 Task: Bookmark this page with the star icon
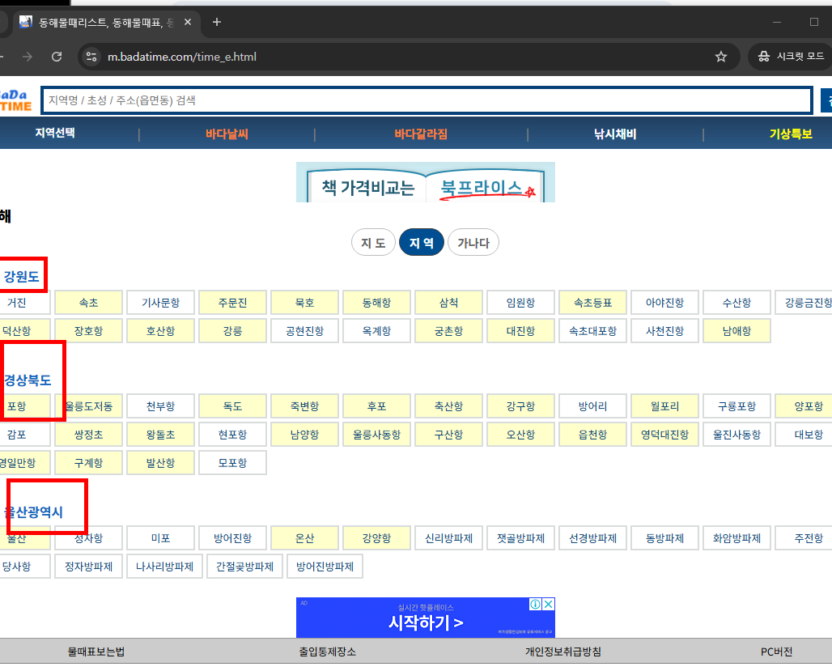(x=720, y=57)
